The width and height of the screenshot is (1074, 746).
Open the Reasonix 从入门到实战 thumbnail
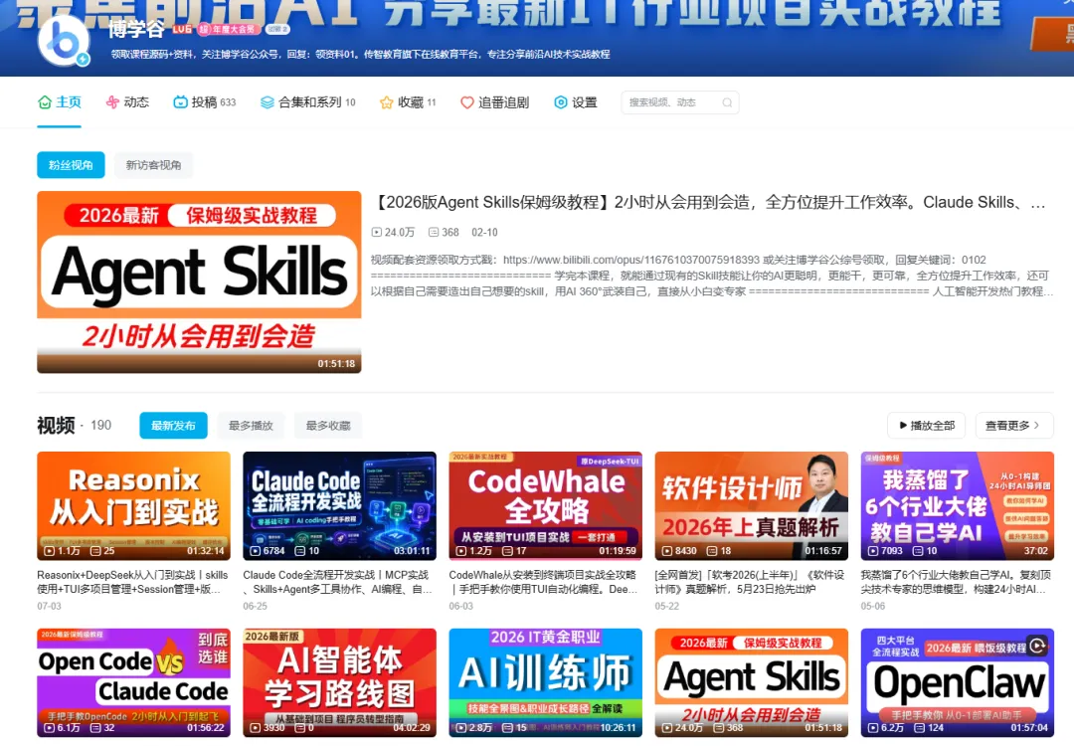(133, 505)
